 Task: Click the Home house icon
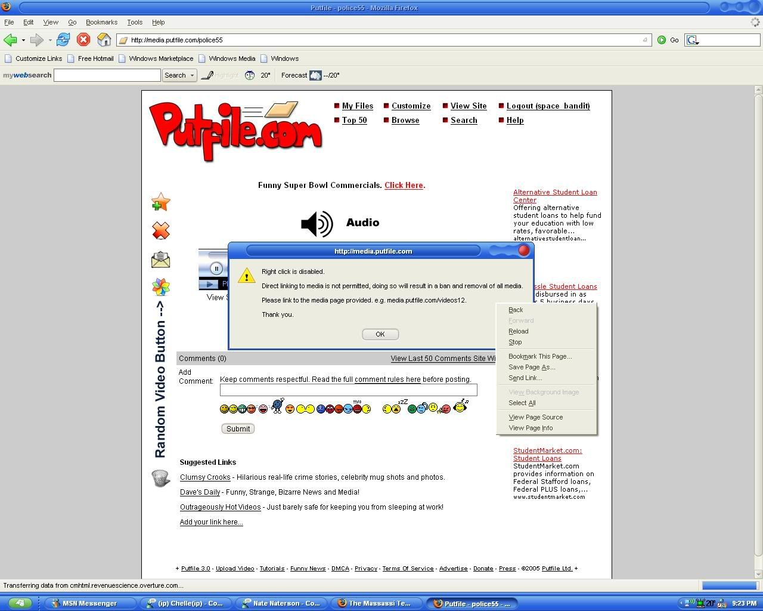point(104,40)
